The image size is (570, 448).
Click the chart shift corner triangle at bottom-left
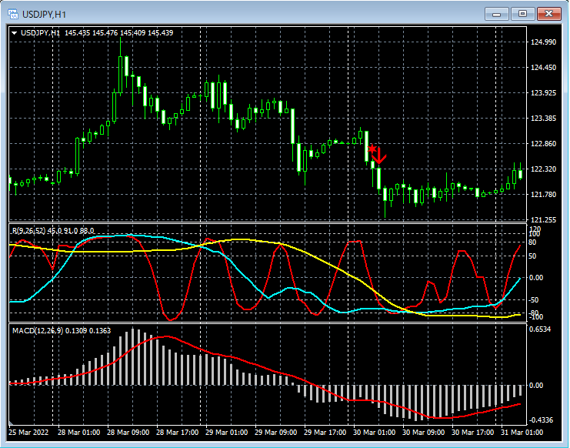coord(12,423)
